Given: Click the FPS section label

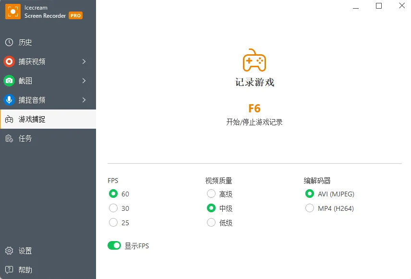Looking at the screenshot, I should pos(113,181).
